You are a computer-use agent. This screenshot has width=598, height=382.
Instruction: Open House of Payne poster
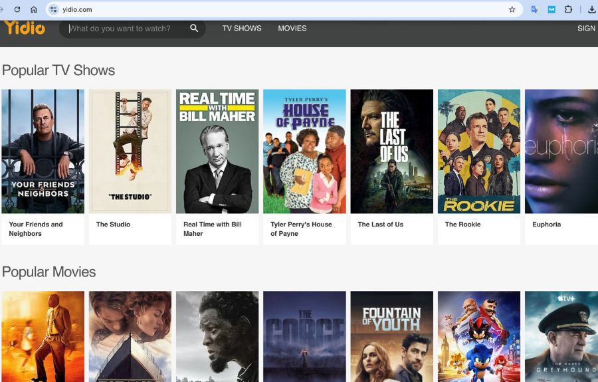point(305,151)
